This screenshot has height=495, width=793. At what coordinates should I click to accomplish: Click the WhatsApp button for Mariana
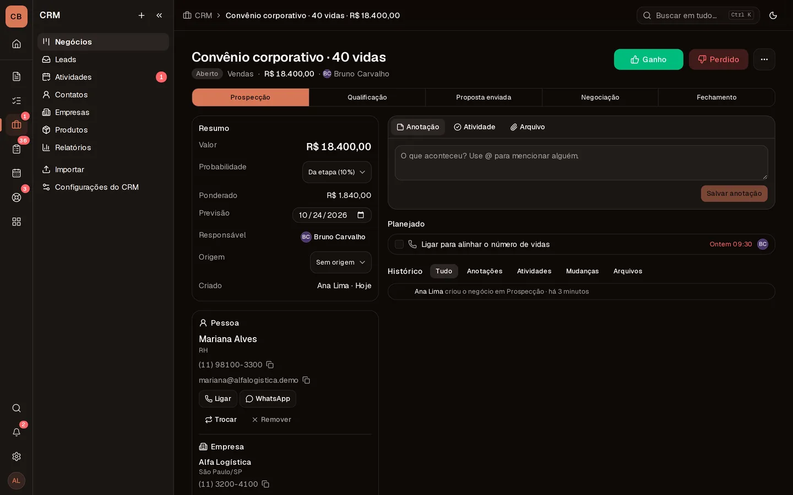click(268, 399)
